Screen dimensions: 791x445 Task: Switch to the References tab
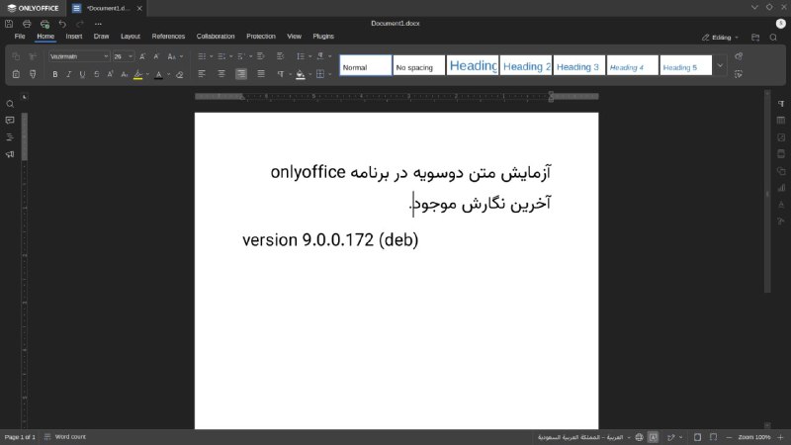[x=168, y=37]
